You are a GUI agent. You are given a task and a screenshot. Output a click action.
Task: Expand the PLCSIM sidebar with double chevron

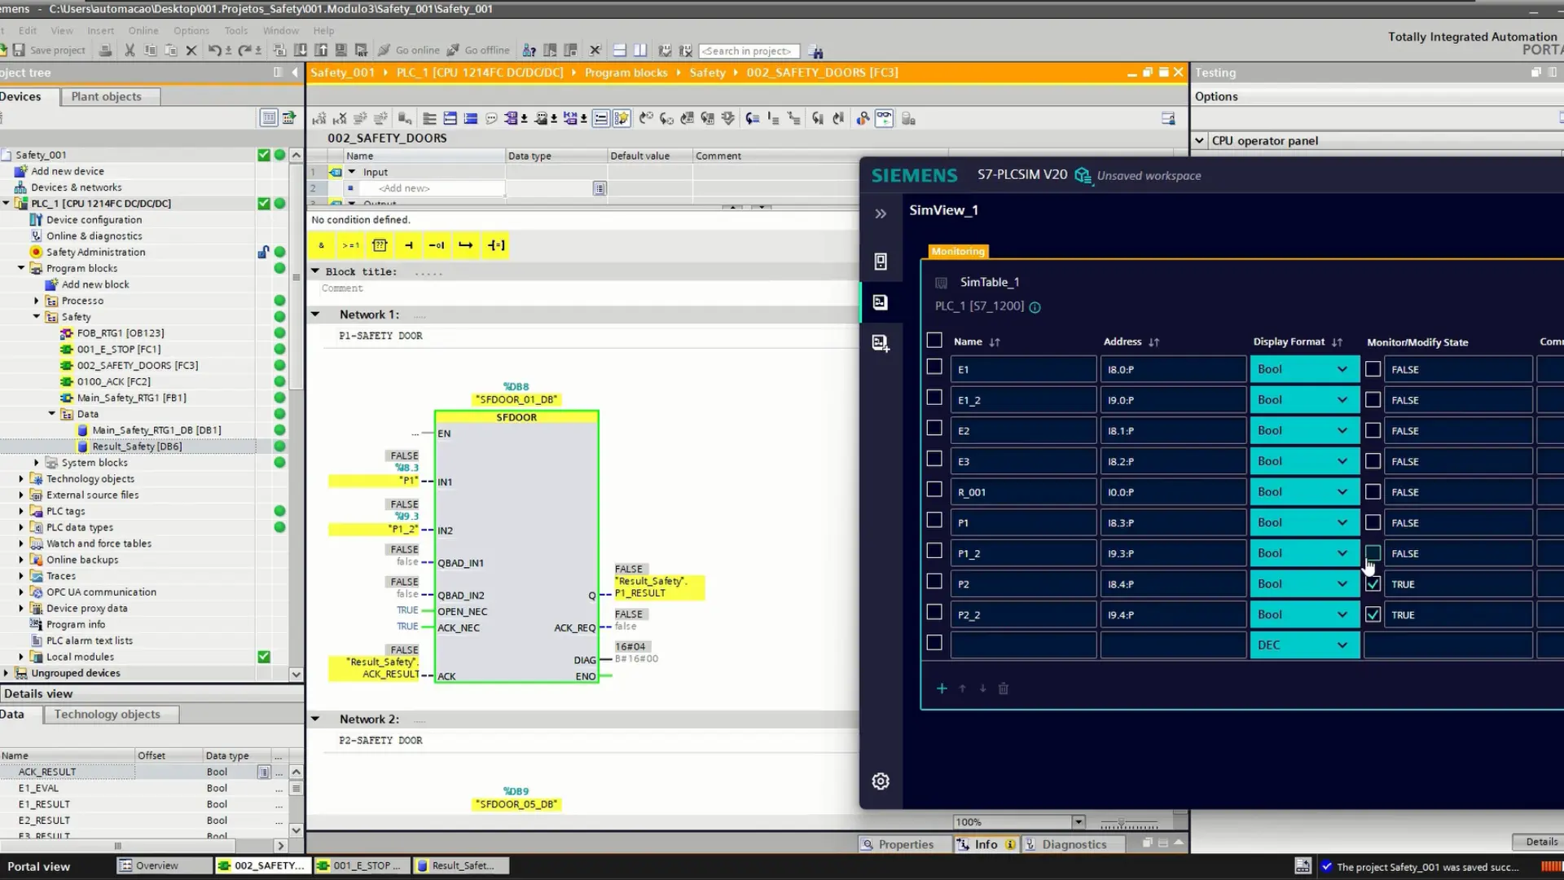[881, 213]
